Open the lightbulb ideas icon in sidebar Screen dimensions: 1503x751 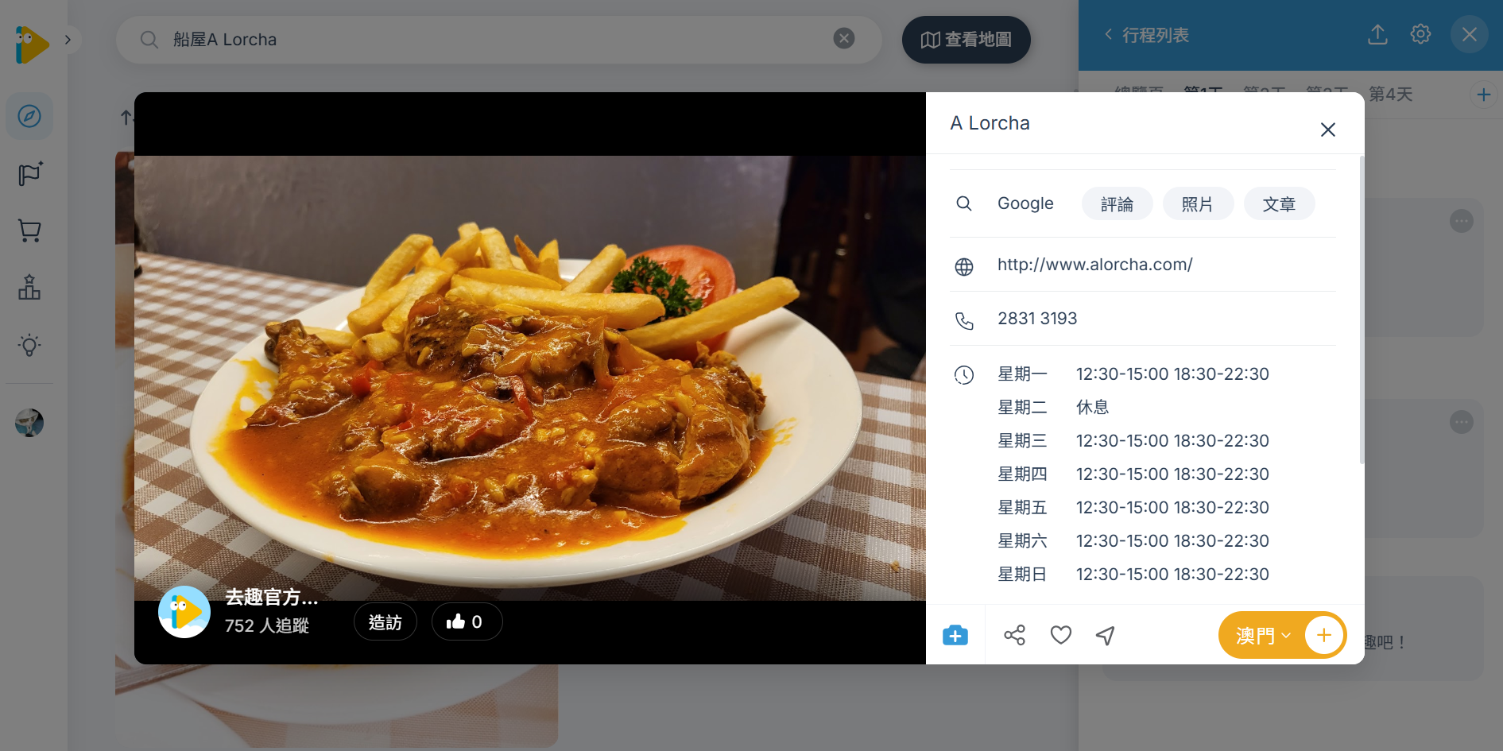pos(29,345)
